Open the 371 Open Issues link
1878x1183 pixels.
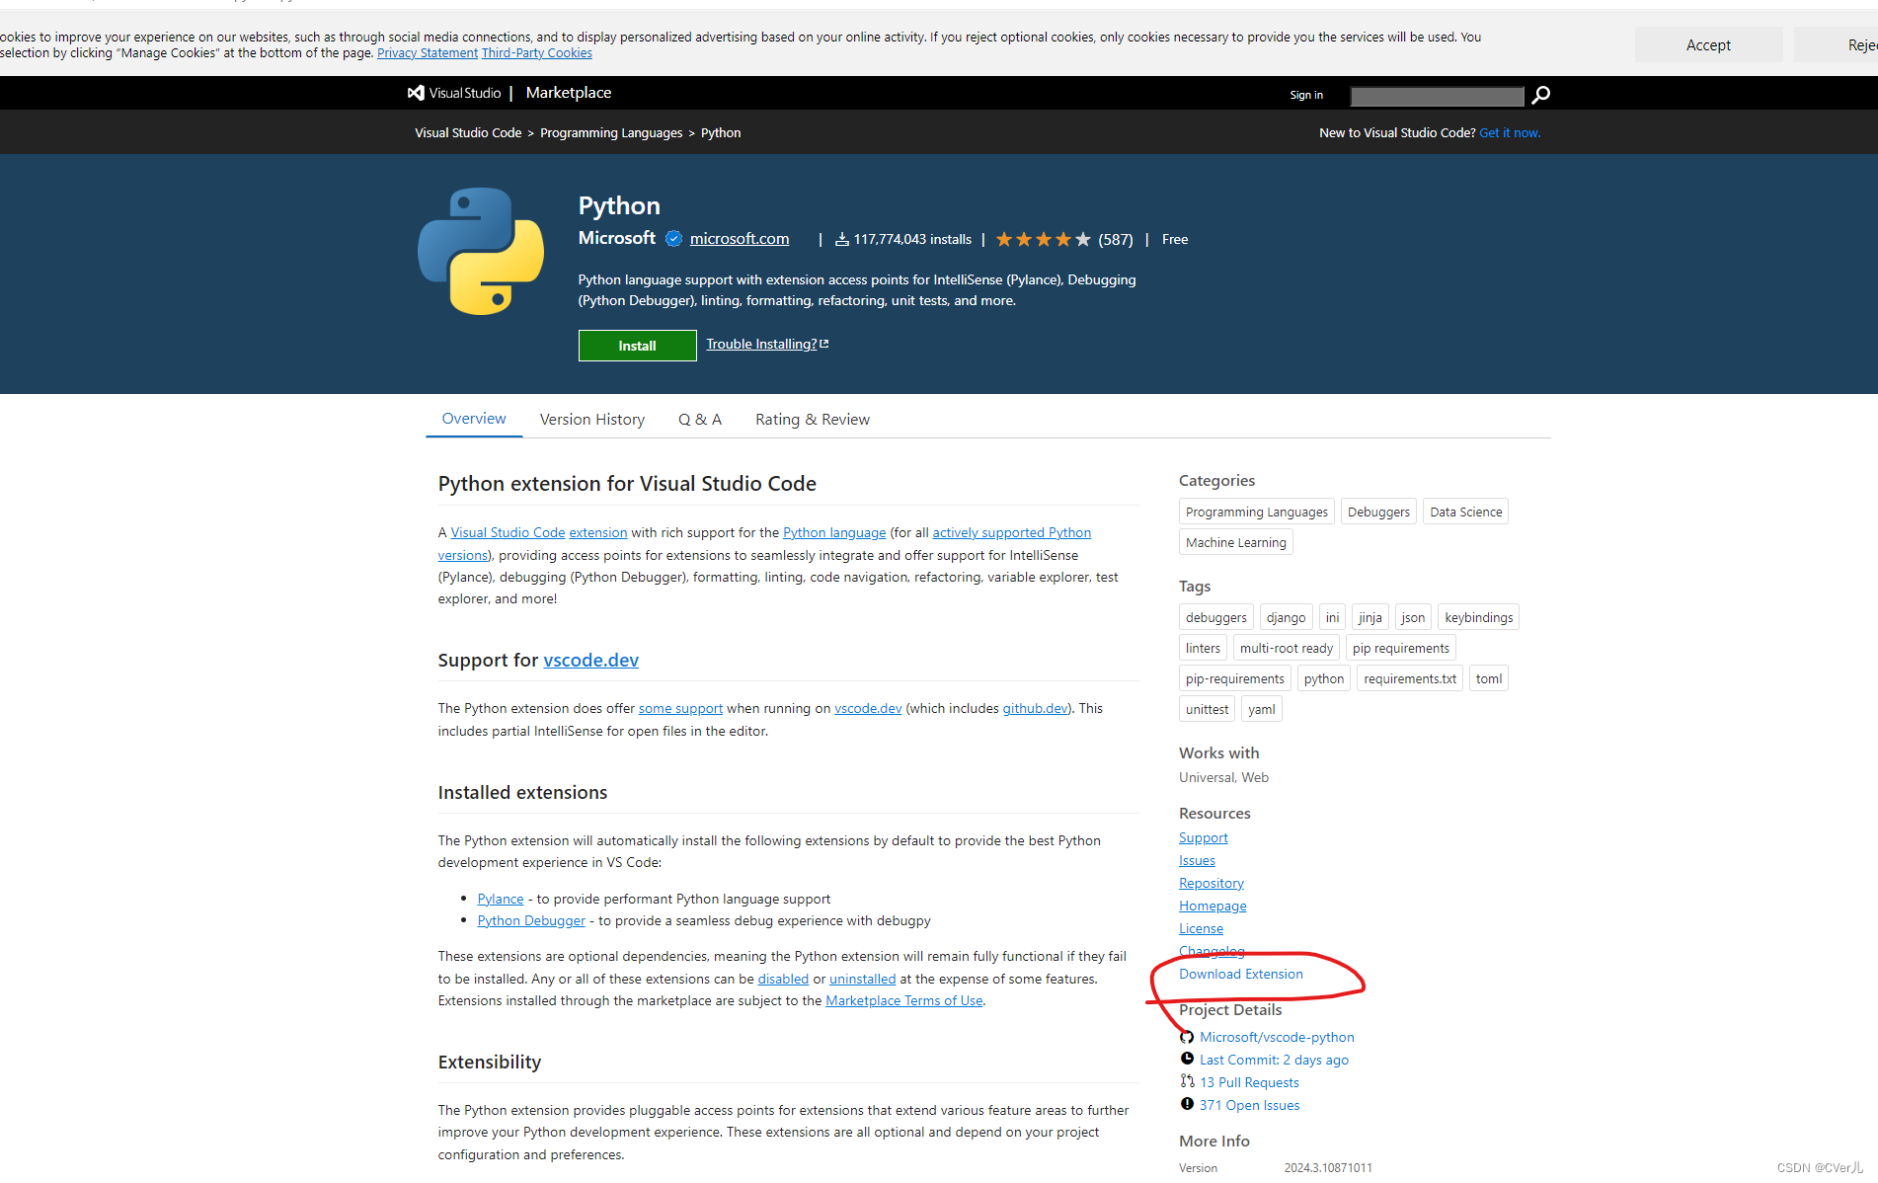[1249, 1105]
